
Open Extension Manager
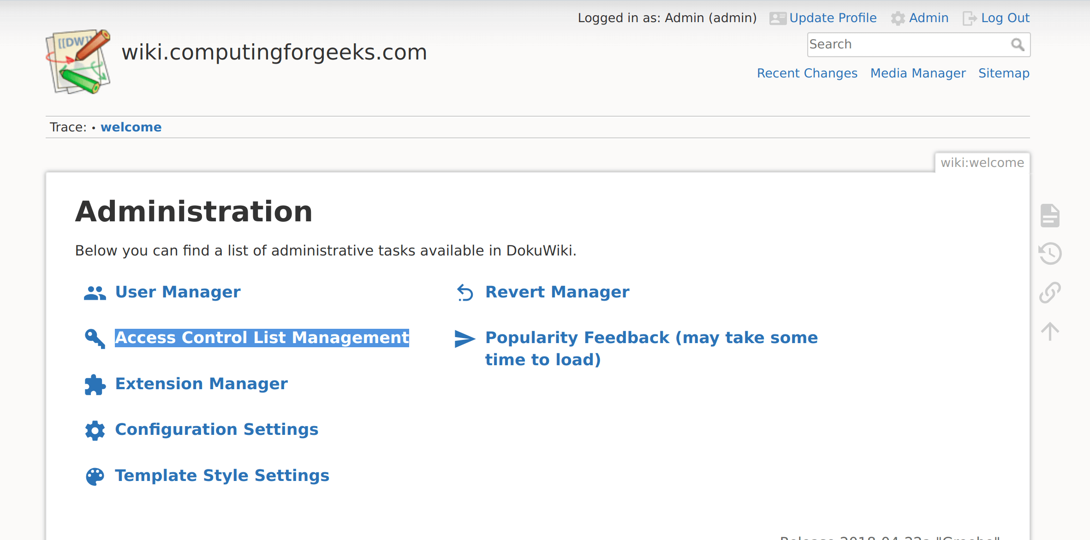click(x=201, y=384)
